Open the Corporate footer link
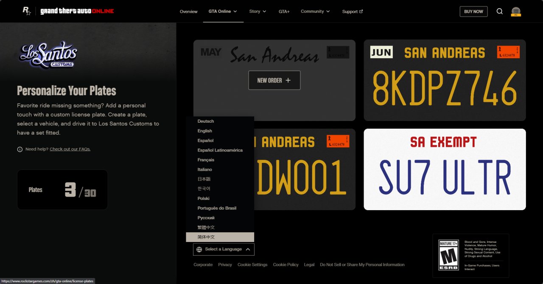The width and height of the screenshot is (543, 284). [x=203, y=265]
